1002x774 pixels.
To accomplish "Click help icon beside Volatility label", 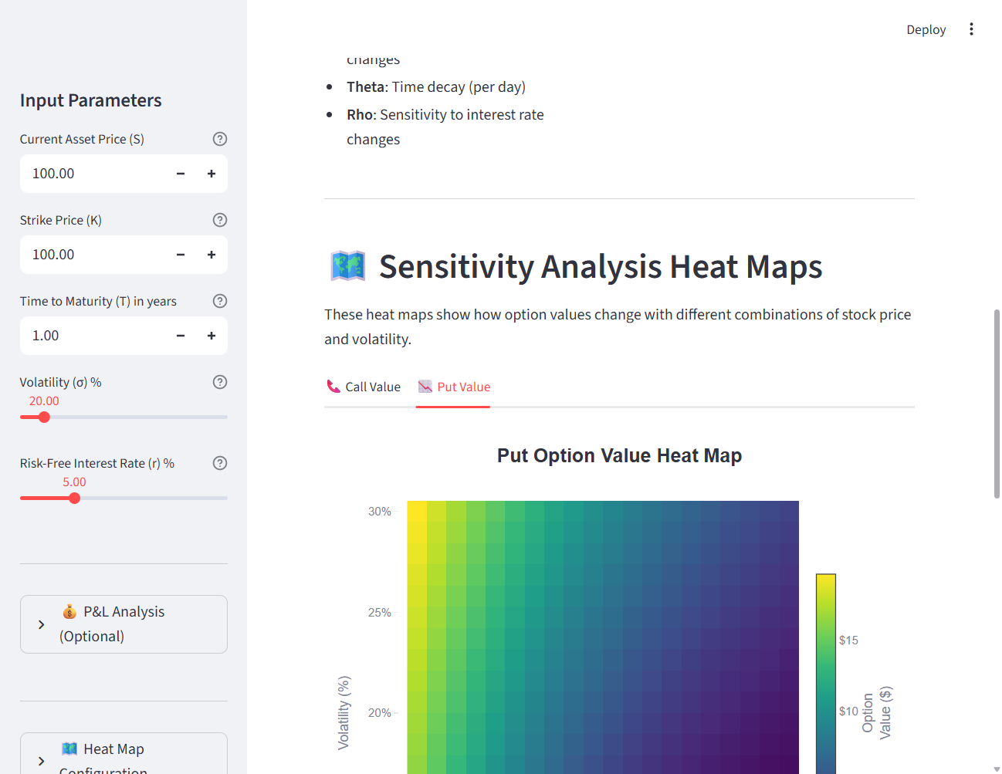I will coord(220,382).
